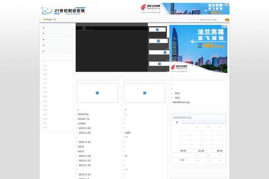Select the second slider thumbnail placeholder
This screenshot has width=269, height=179.
[158, 41]
